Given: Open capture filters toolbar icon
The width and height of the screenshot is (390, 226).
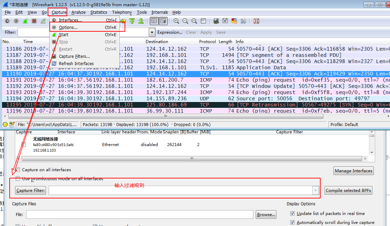Looking at the screenshot, I should (x=216, y=21).
